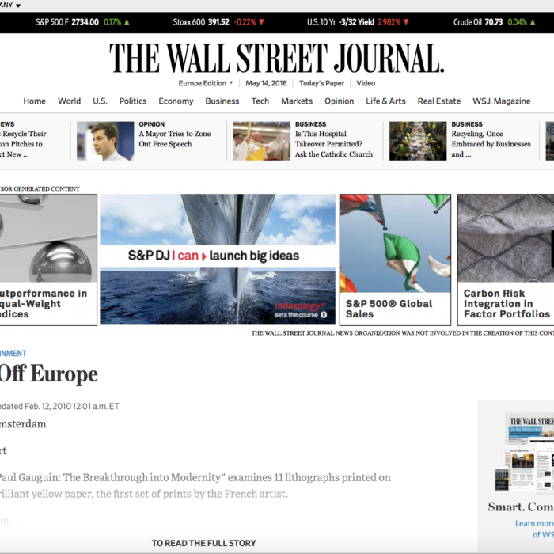Open the Tech section

click(x=260, y=101)
